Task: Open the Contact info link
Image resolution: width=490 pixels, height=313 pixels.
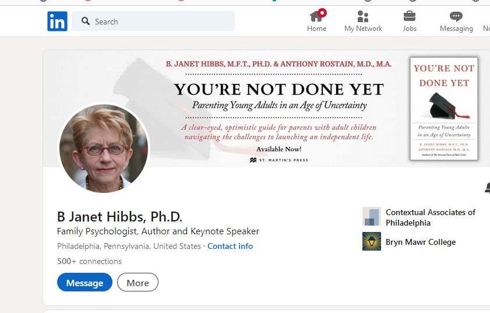Action: point(230,247)
